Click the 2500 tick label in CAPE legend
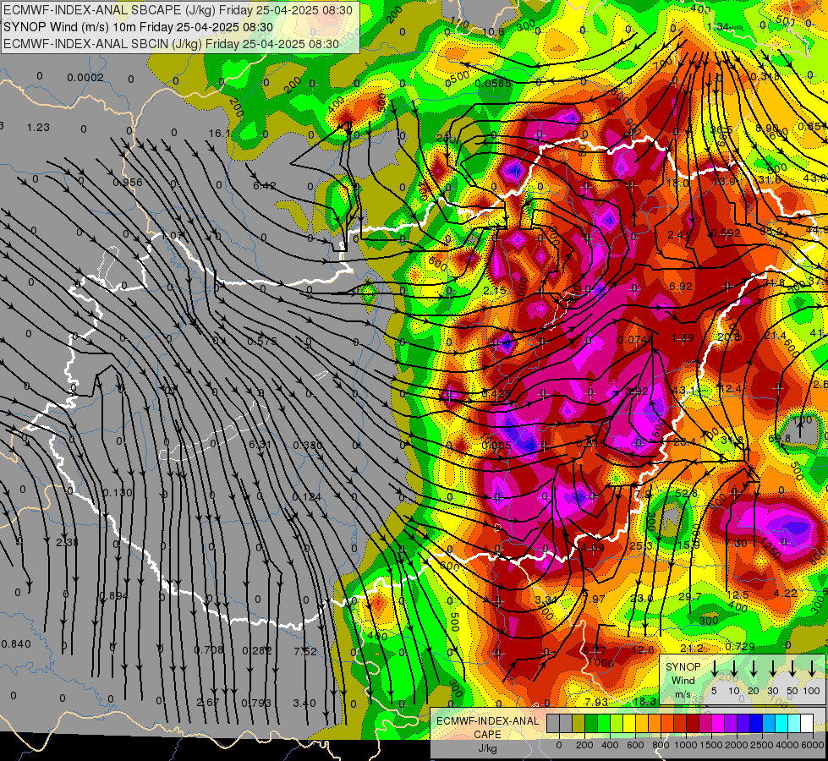Screen dimensions: 828x761 pyautogui.click(x=761, y=745)
